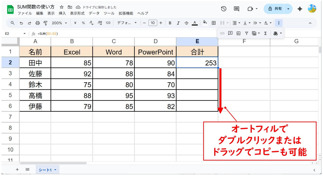Toggle italic formatting
Viewport: 323px width, 176px height.
178,23
